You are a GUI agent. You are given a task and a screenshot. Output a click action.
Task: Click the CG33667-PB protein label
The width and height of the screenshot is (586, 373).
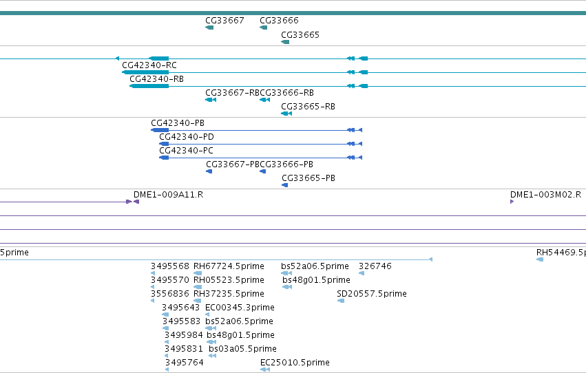[233, 164]
